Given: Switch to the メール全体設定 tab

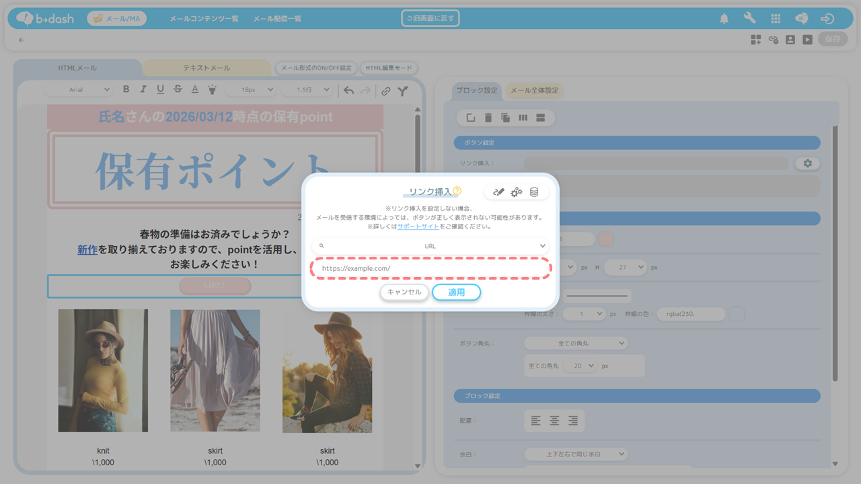Looking at the screenshot, I should (534, 91).
